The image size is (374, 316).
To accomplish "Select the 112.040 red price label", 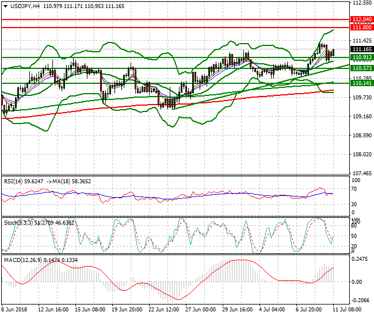I will click(x=361, y=19).
